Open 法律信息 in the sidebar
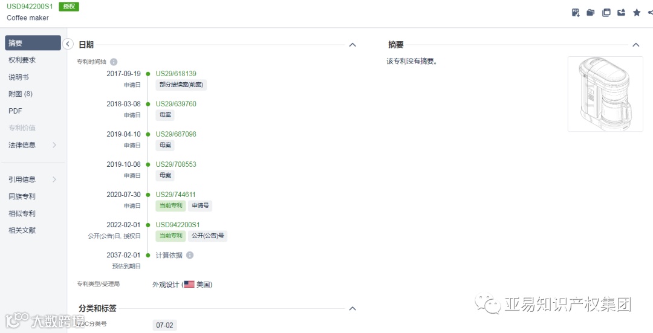Viewport: 653px width, 333px height. pyautogui.click(x=22, y=145)
